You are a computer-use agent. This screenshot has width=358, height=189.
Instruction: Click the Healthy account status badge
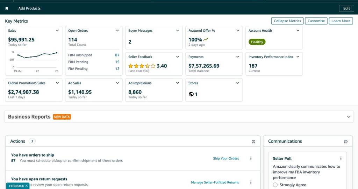click(257, 42)
